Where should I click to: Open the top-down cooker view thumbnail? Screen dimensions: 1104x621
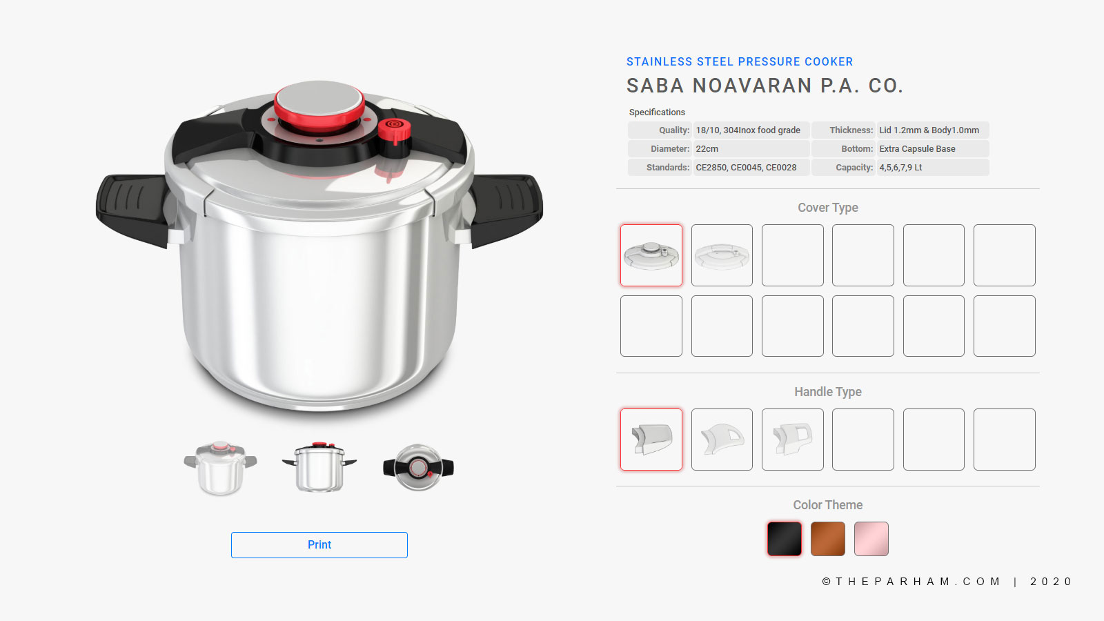[418, 467]
